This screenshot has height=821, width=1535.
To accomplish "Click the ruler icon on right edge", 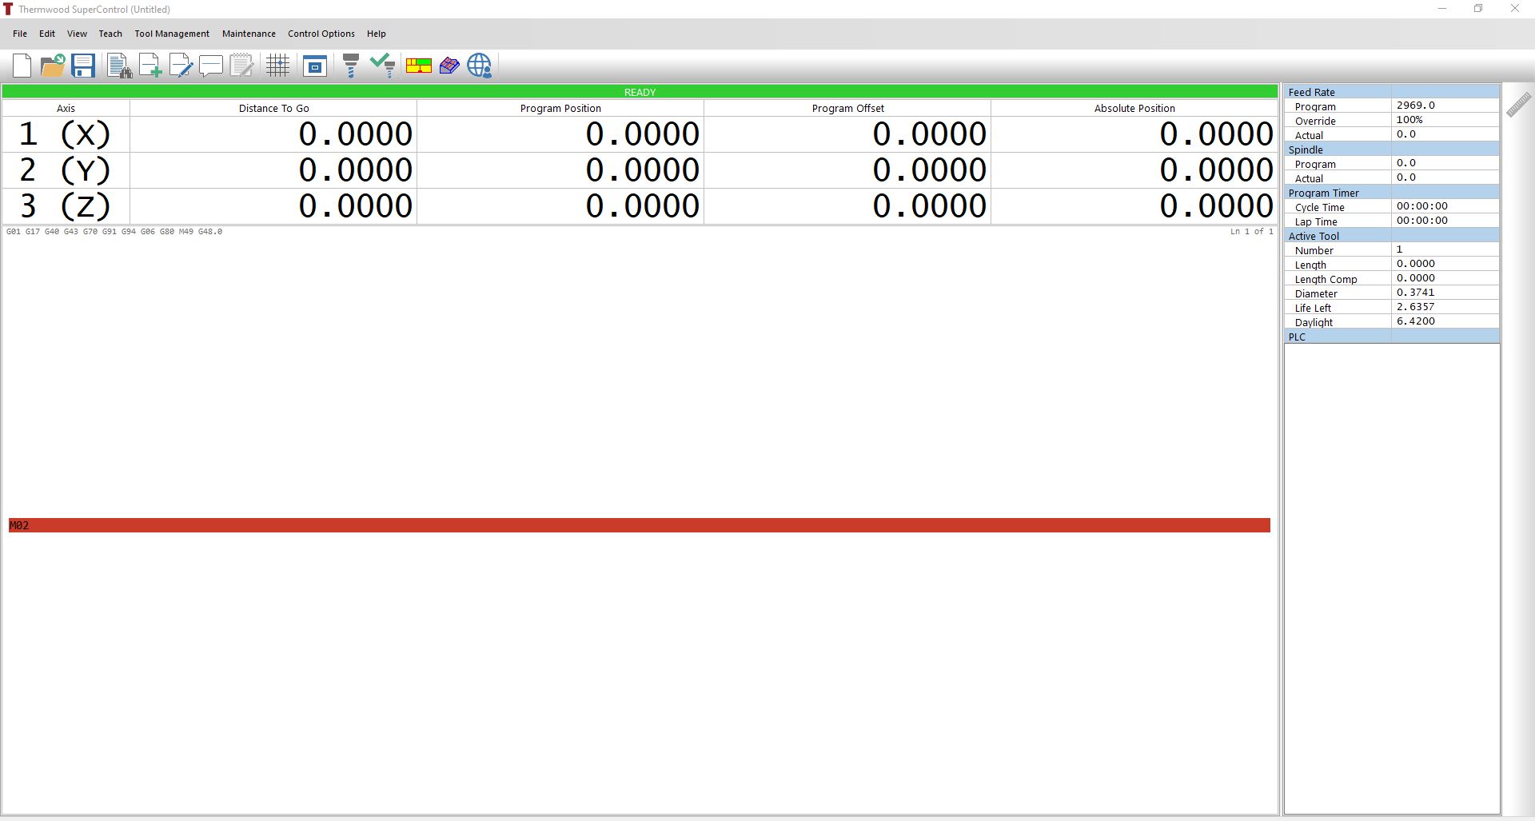I will [x=1518, y=105].
